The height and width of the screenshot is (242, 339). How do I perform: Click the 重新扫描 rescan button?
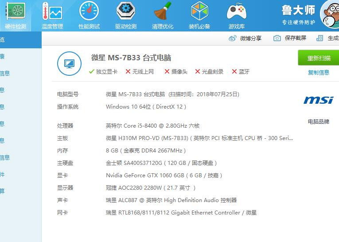pyautogui.click(x=319, y=58)
